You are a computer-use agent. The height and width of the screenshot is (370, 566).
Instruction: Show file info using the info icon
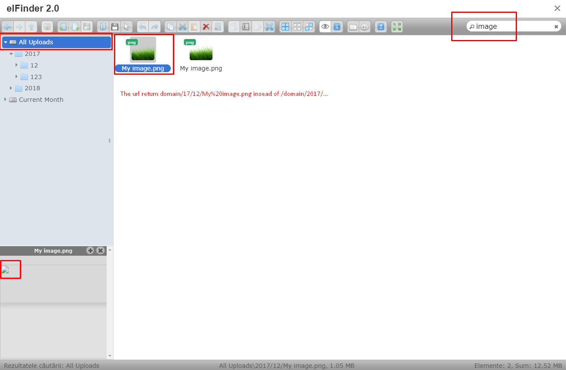pos(337,26)
